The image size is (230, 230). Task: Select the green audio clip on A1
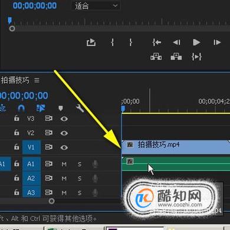pos(176,164)
